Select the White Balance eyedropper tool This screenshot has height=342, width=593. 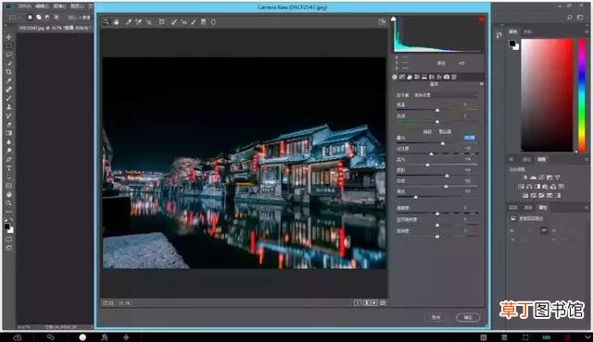(129, 22)
